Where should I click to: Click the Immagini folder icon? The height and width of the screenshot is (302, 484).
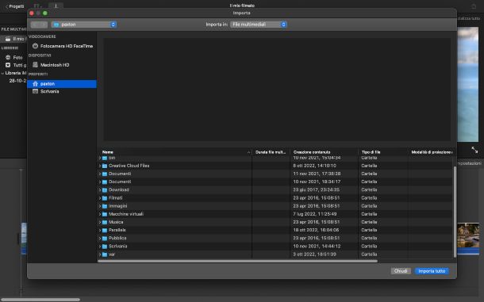click(105, 206)
